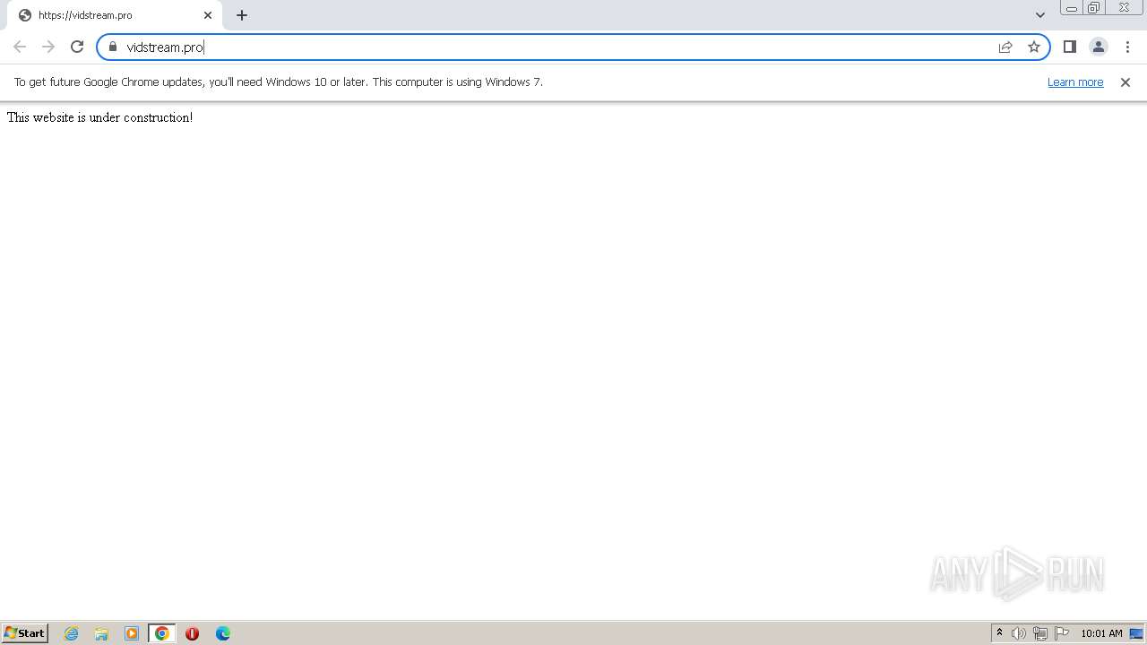This screenshot has width=1147, height=645.
Task: Open the clock showing 10:01 AM
Action: tap(1101, 633)
